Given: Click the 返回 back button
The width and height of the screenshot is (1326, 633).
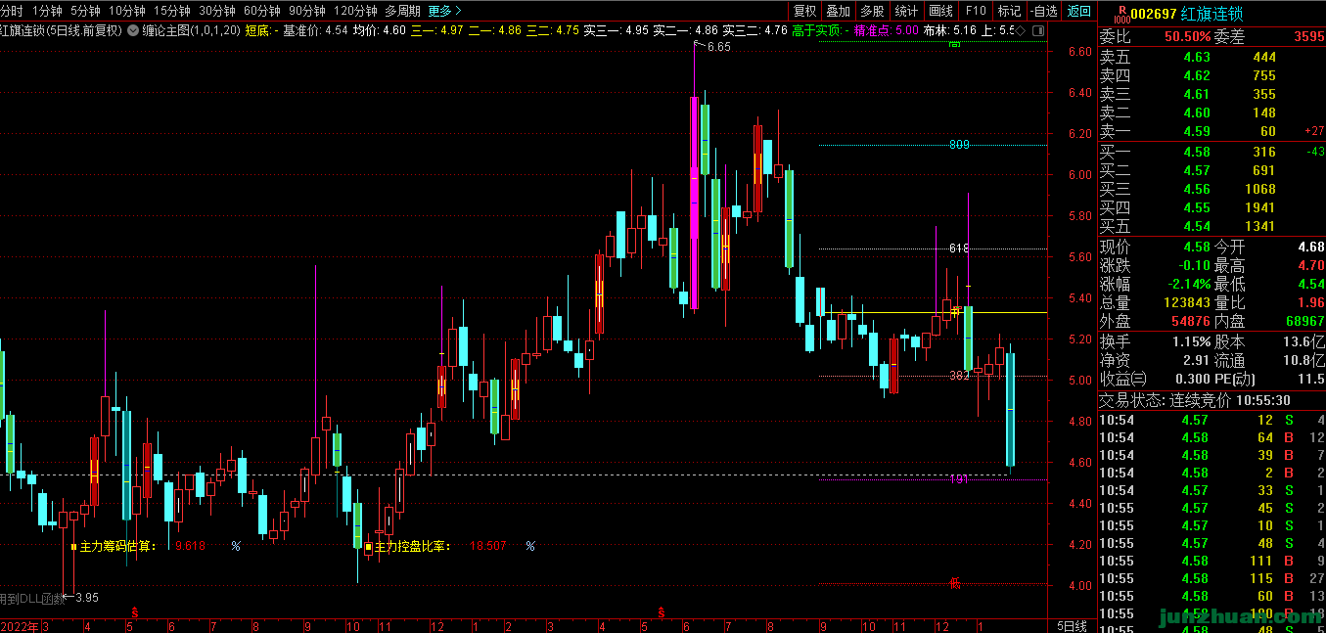Looking at the screenshot, I should [1078, 11].
